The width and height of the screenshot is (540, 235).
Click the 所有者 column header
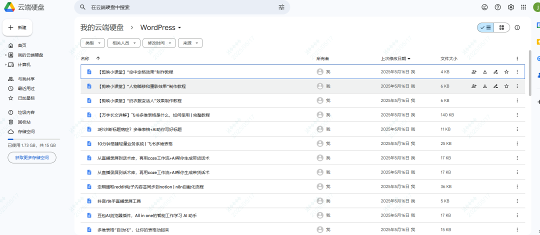[322, 58]
